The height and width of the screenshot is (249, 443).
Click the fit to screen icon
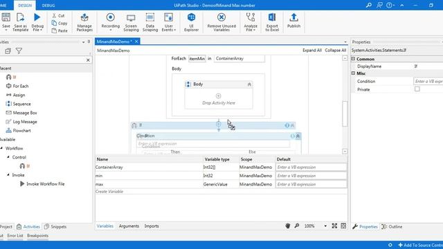334,226
